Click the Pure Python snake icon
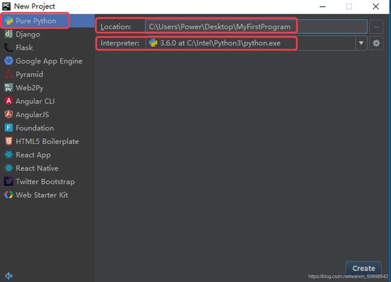The height and width of the screenshot is (282, 391). point(9,21)
